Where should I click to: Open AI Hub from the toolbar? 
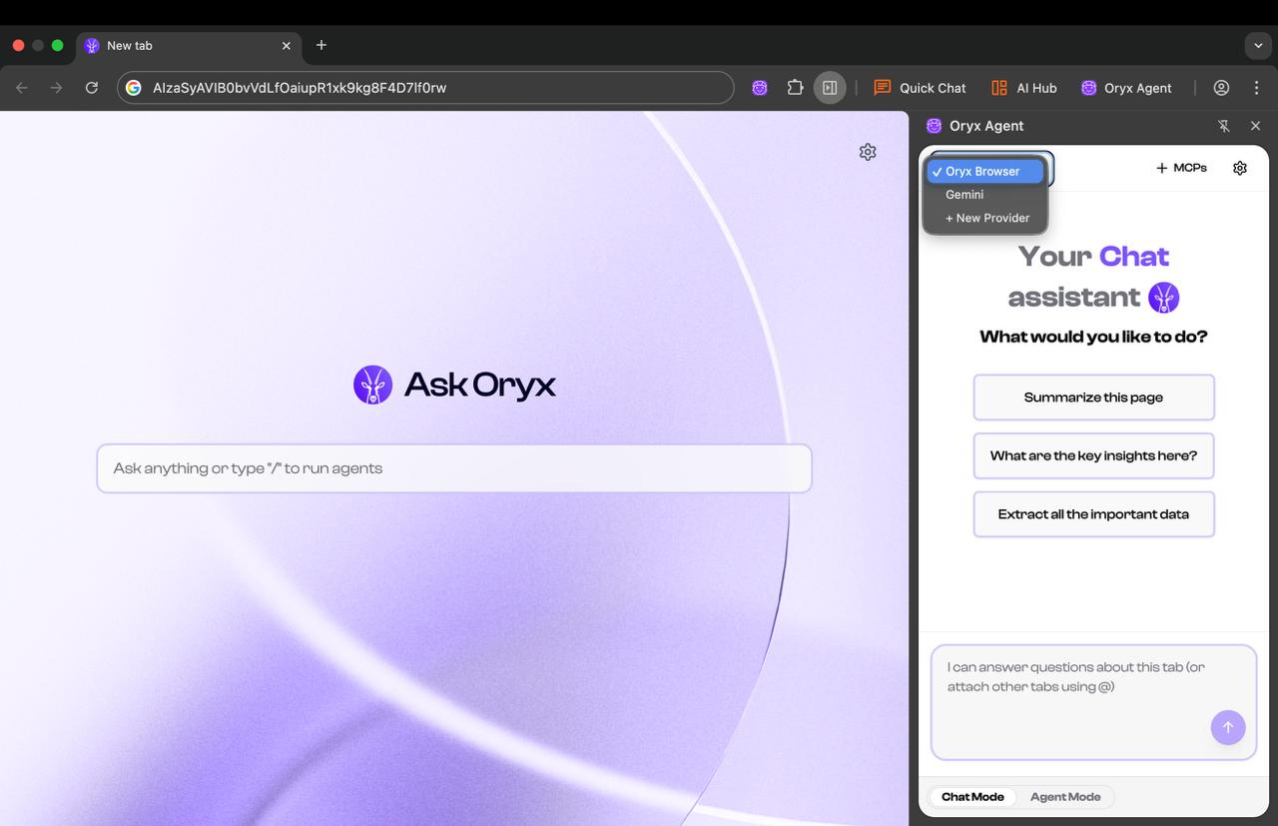[1023, 88]
